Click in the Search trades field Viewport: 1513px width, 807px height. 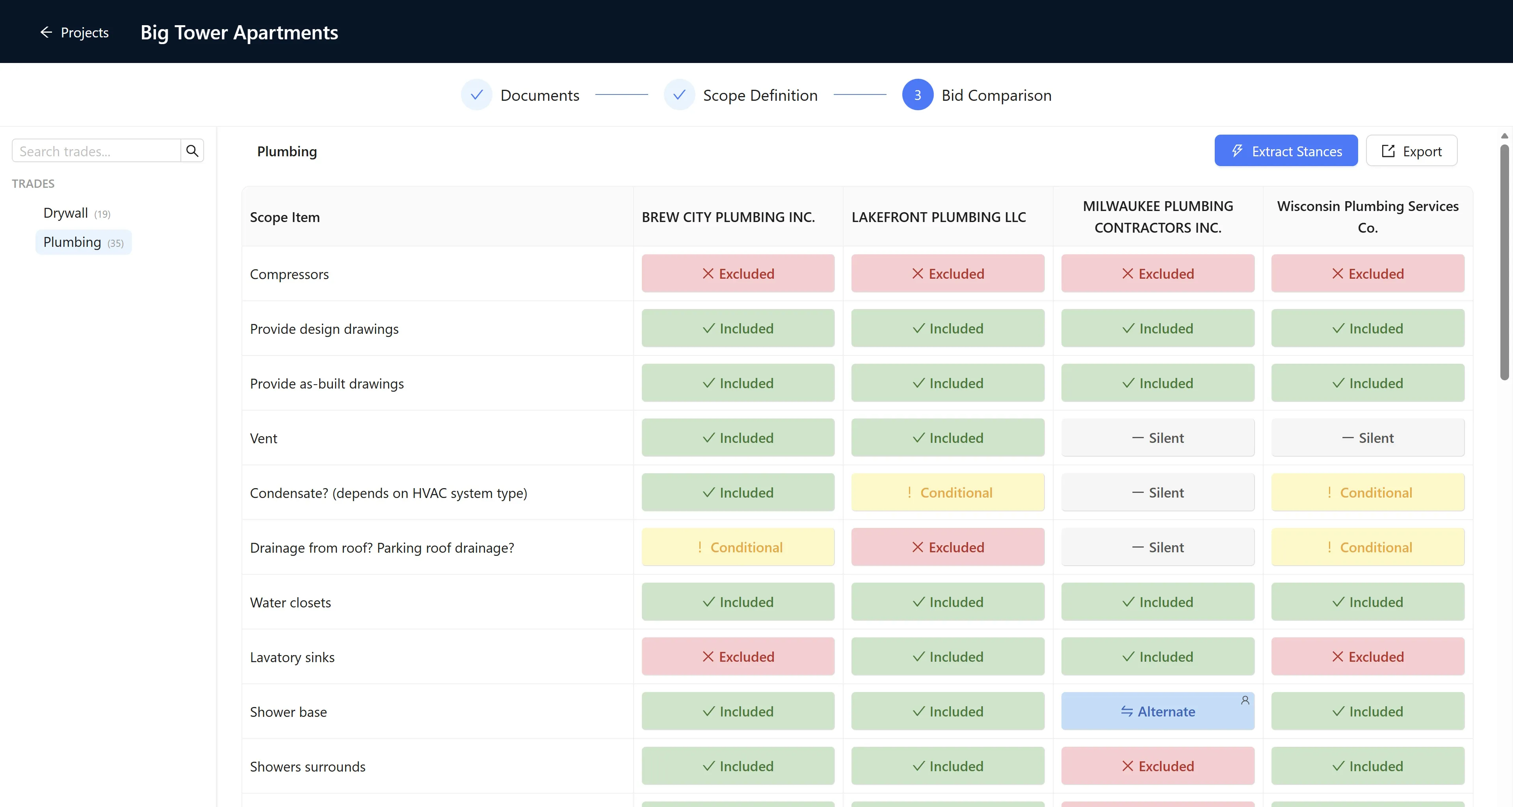[96, 151]
